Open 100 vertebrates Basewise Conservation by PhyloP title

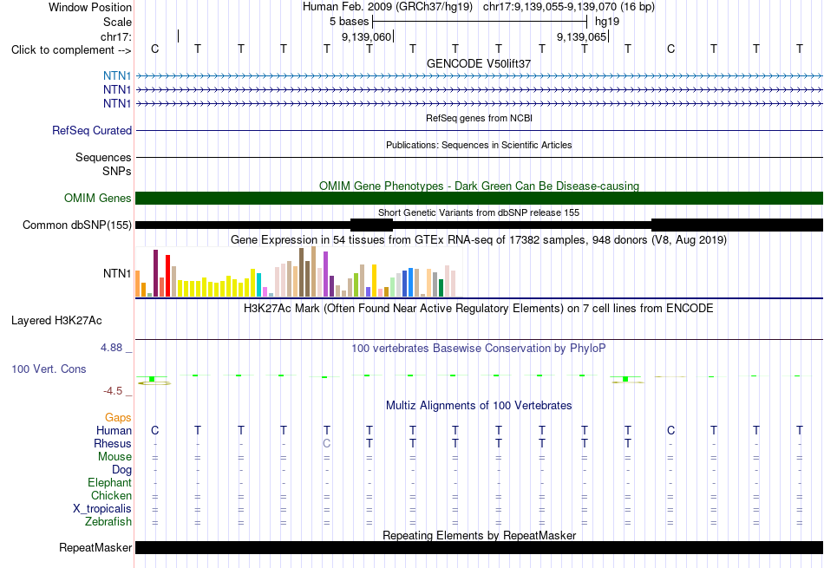[x=479, y=349]
